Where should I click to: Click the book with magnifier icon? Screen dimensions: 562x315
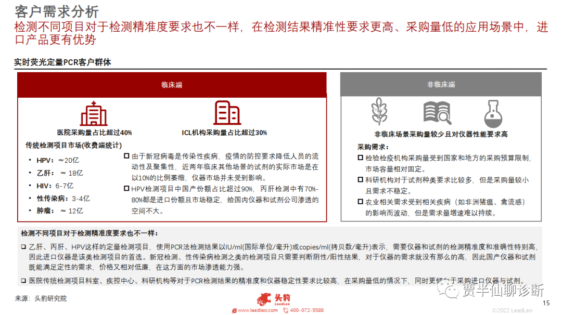pyautogui.click(x=436, y=113)
